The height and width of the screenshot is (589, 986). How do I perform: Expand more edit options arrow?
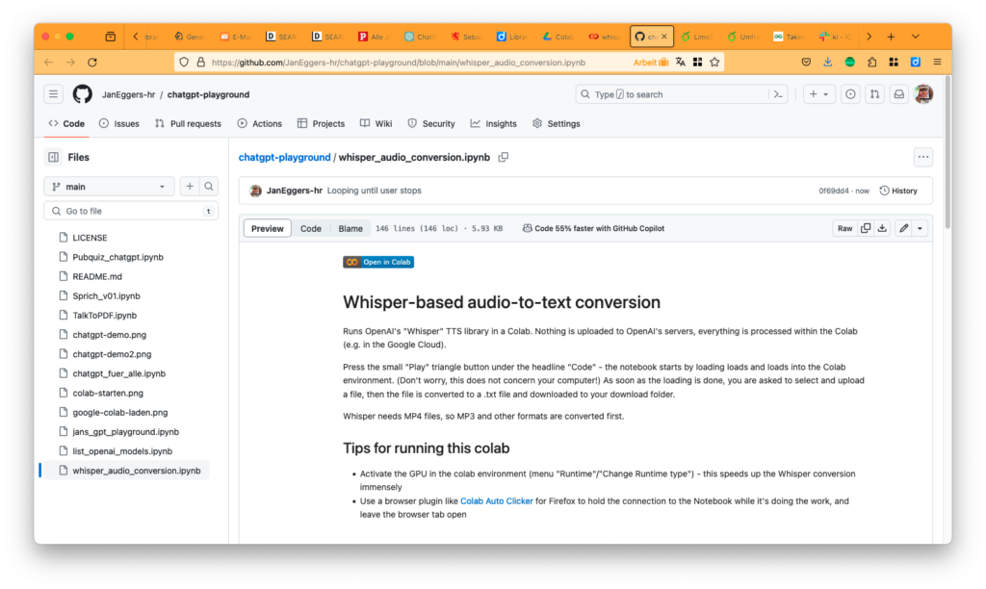[x=920, y=228]
